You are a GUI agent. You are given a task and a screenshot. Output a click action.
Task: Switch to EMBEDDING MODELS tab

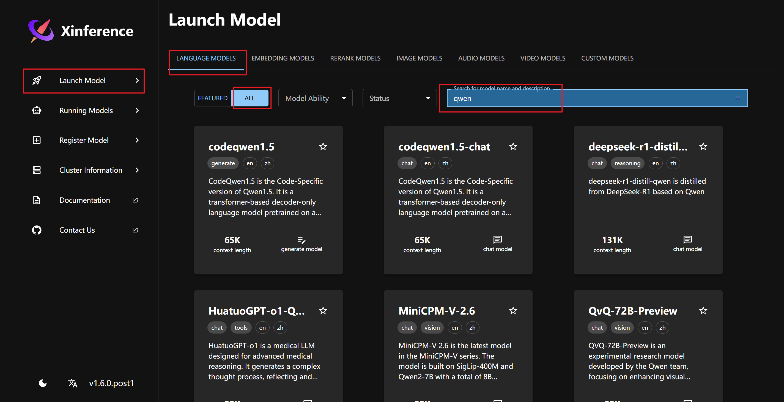283,58
